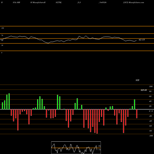Viewport: 154px width, 154px height.
Task: Select the final red bar of the MR histogram
Action: (137, 114)
